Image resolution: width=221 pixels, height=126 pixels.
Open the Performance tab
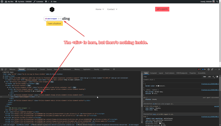[x=67, y=69]
